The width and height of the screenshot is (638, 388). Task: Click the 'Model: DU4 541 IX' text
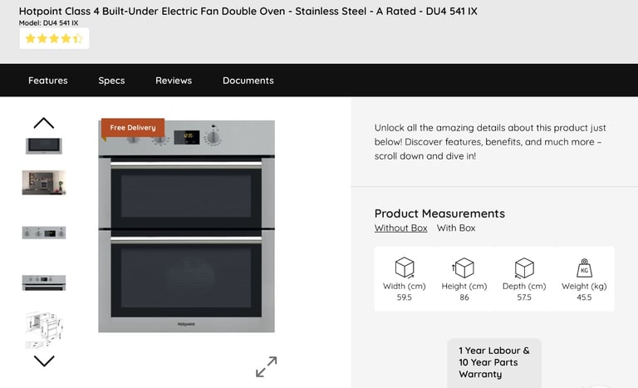click(x=48, y=23)
